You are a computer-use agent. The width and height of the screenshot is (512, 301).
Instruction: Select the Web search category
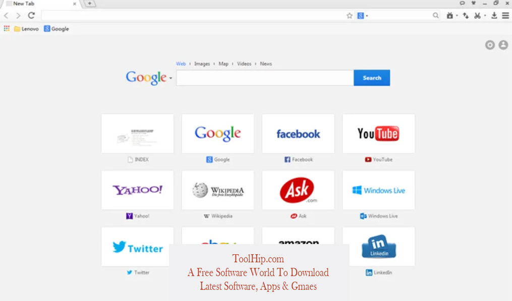[x=181, y=64]
